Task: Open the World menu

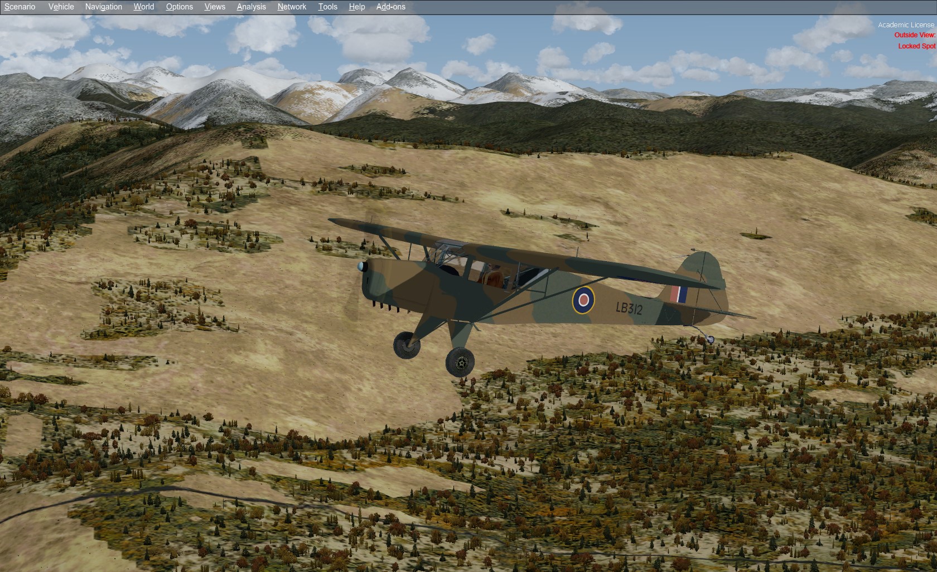Action: pos(143,7)
